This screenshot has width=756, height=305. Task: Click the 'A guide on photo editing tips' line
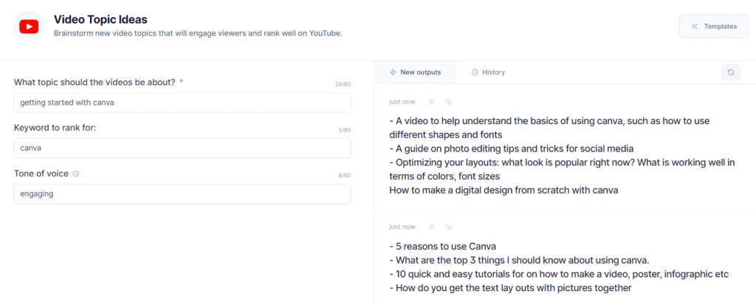coord(512,148)
